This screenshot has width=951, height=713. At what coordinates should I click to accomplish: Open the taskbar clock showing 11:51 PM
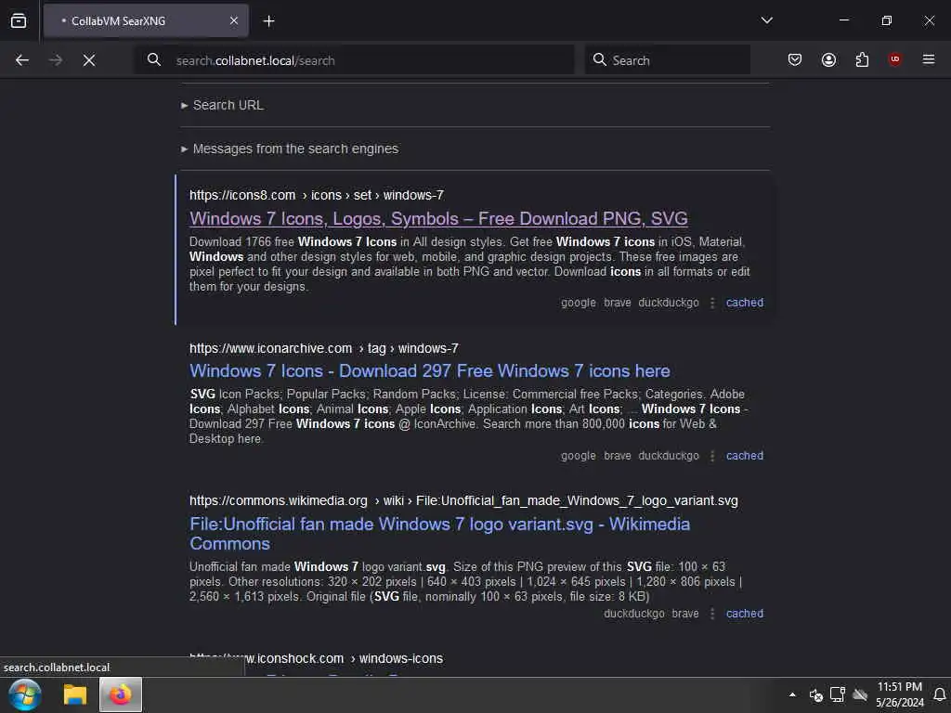pos(899,694)
